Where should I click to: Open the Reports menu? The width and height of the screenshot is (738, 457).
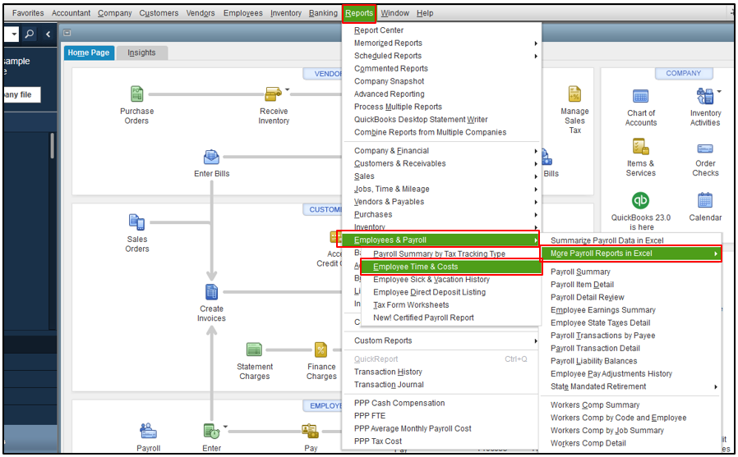358,13
